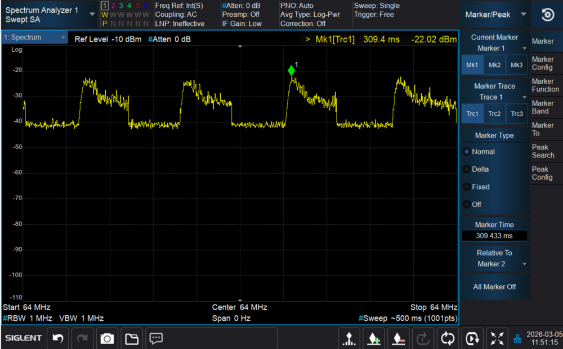Screen dimensions: 563x349
Task: Start continuous sweep with the loop icon
Action: coord(448,338)
